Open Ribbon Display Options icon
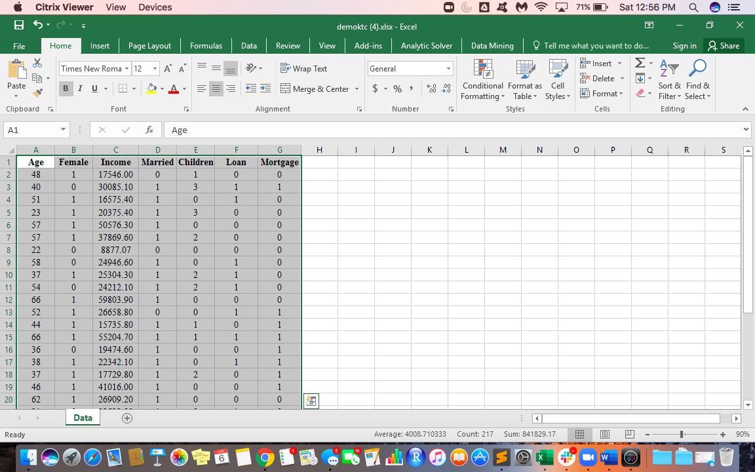Screen dimensions: 755x472 [x=649, y=25]
